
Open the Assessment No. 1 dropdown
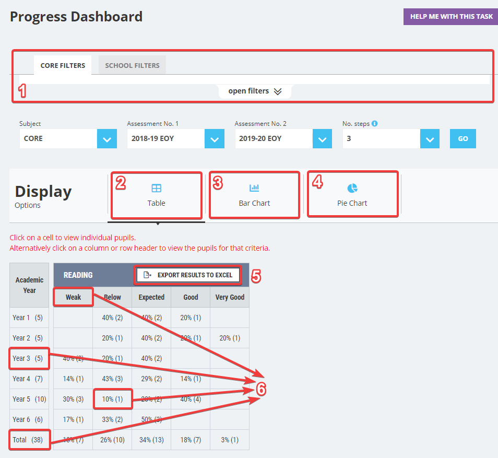click(x=215, y=138)
